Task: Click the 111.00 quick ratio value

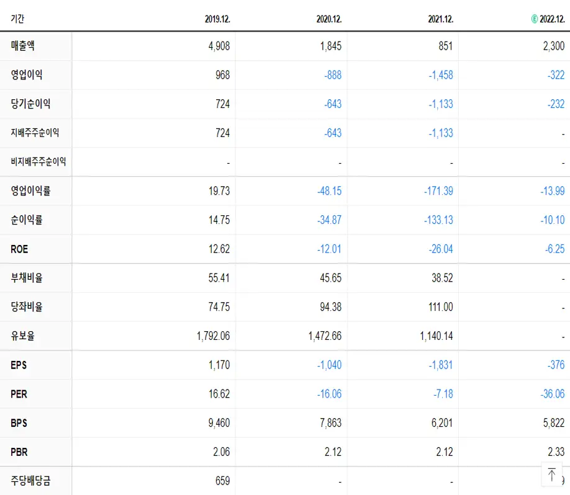Action: point(441,307)
